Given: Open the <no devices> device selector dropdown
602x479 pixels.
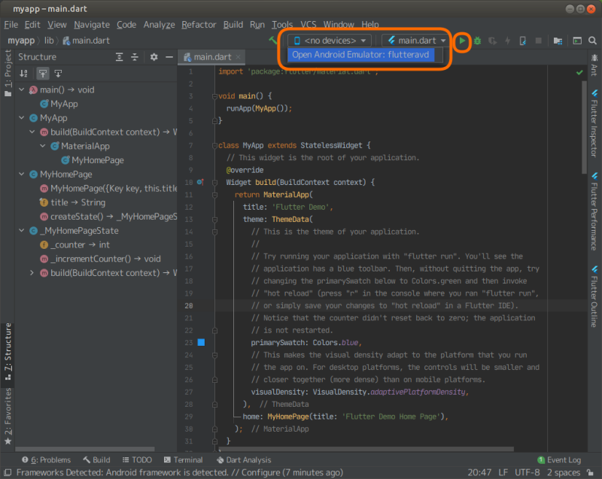Looking at the screenshot, I should 330,41.
